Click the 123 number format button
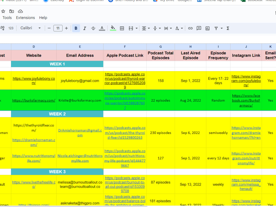The height and width of the screenshot is (207, 276). [11, 28]
